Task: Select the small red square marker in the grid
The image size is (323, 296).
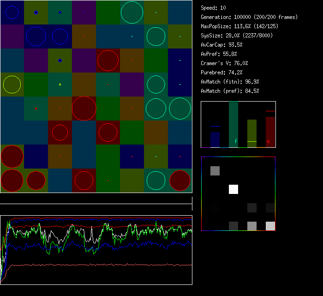Action: click(36, 109)
